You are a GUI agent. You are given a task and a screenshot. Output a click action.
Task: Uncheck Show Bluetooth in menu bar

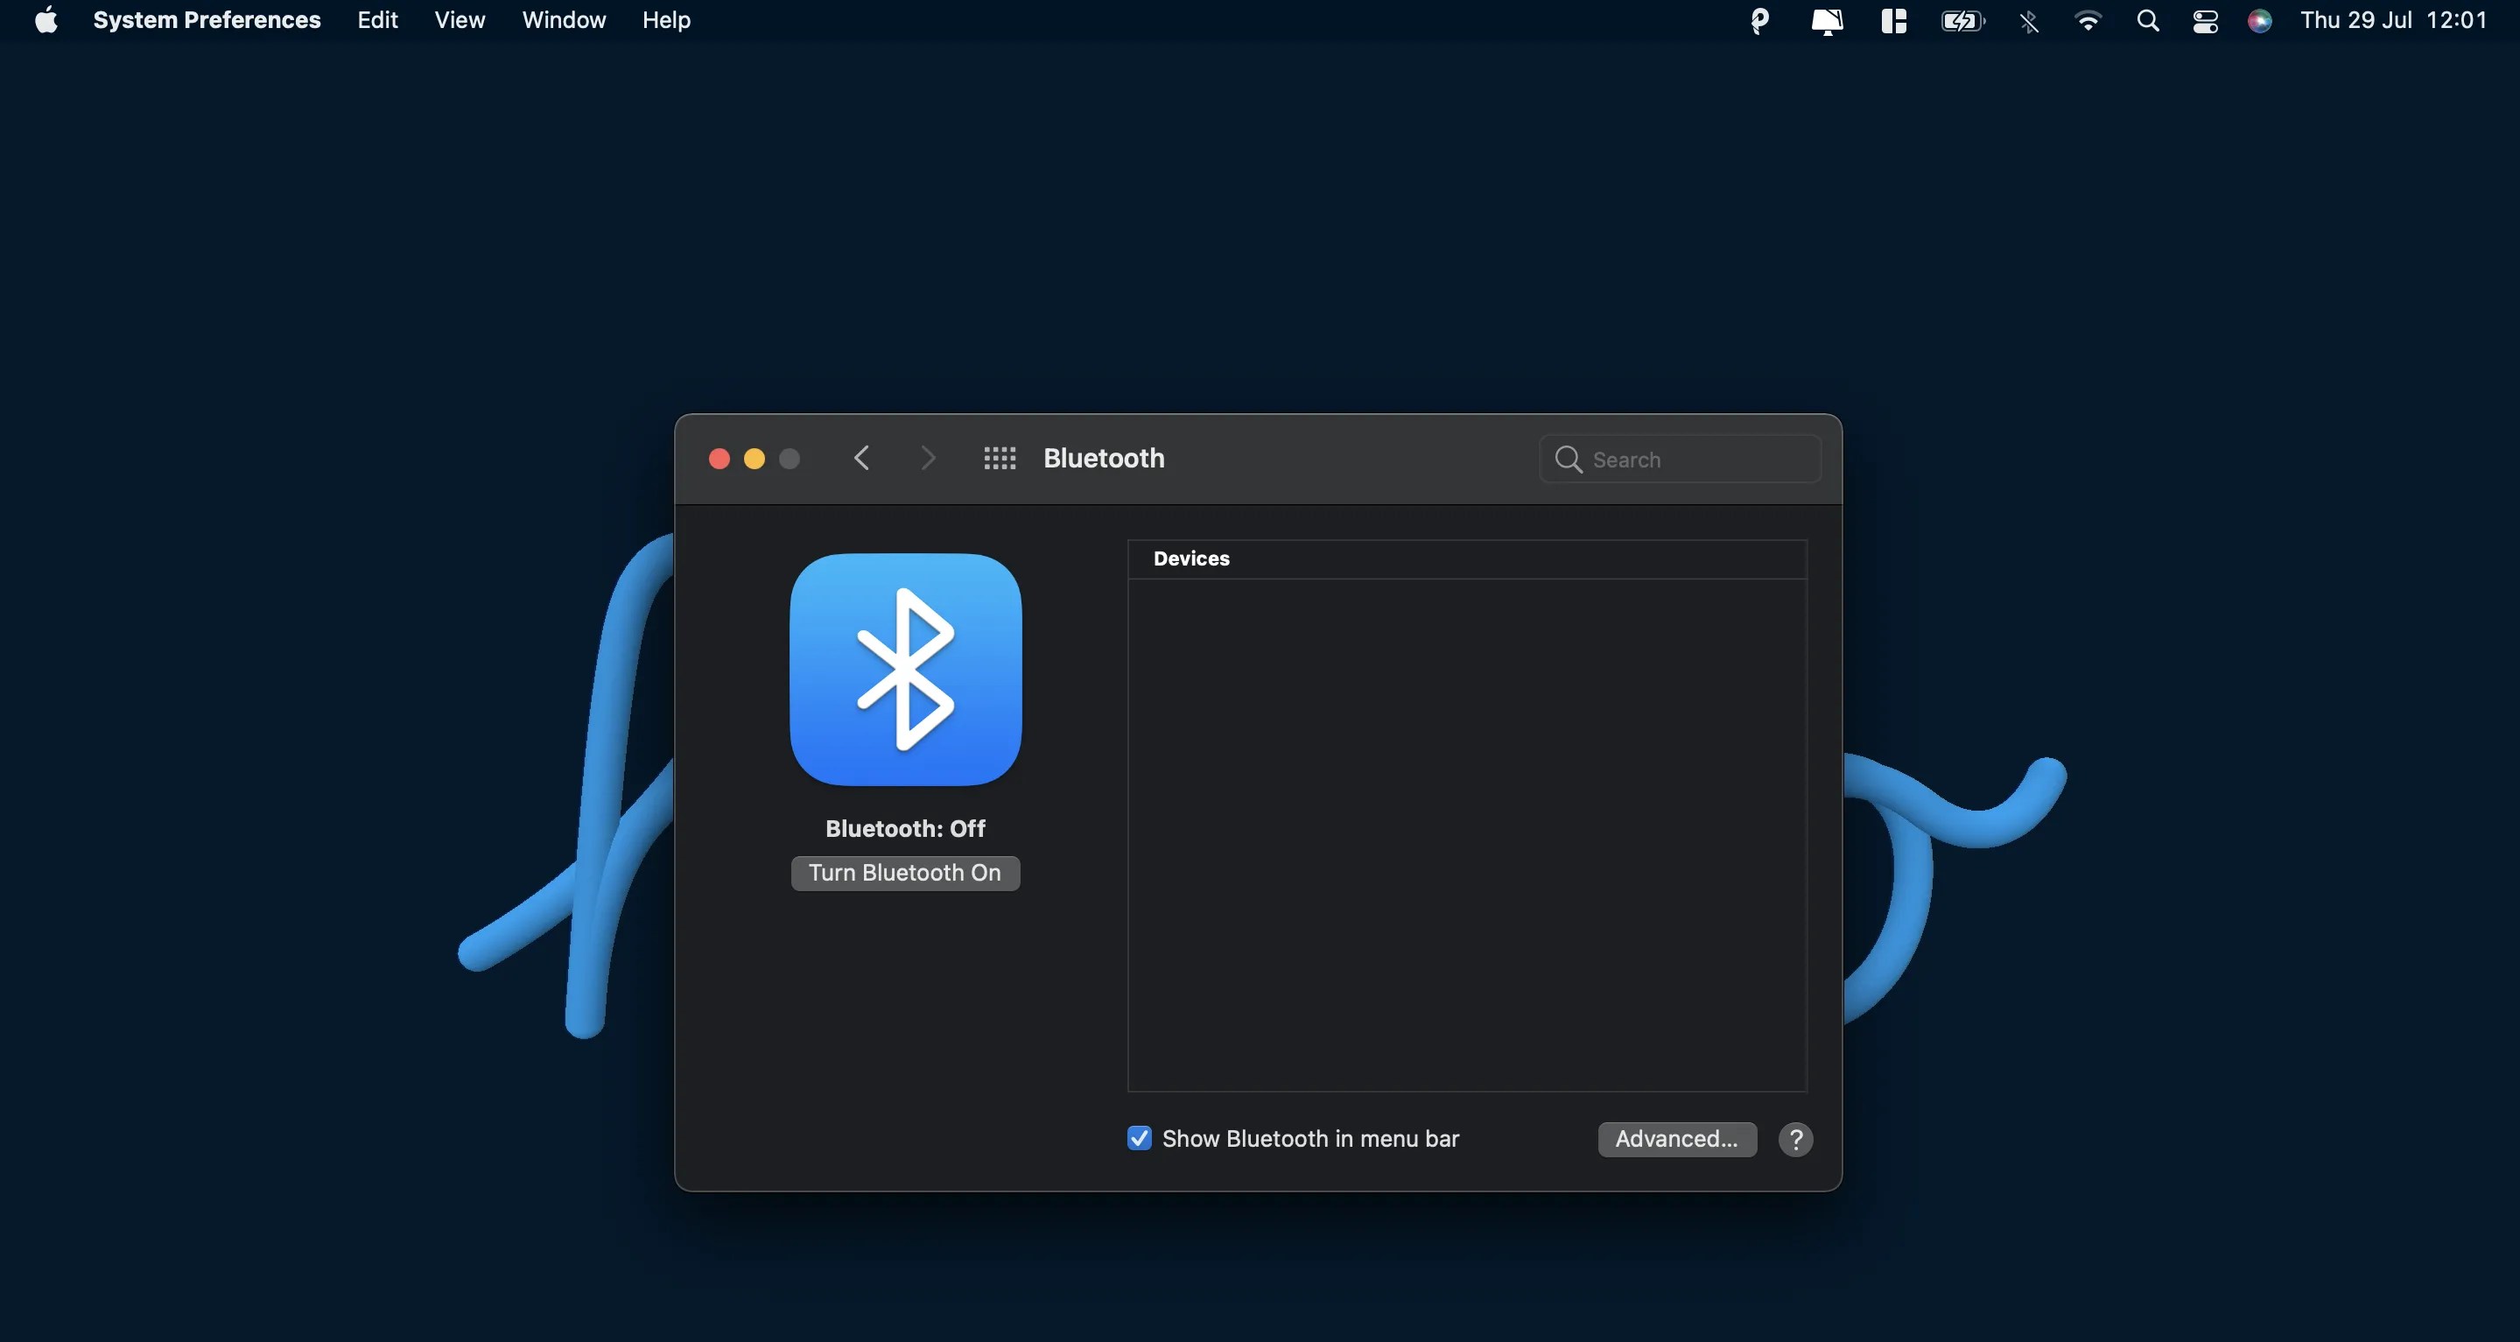click(x=1139, y=1139)
